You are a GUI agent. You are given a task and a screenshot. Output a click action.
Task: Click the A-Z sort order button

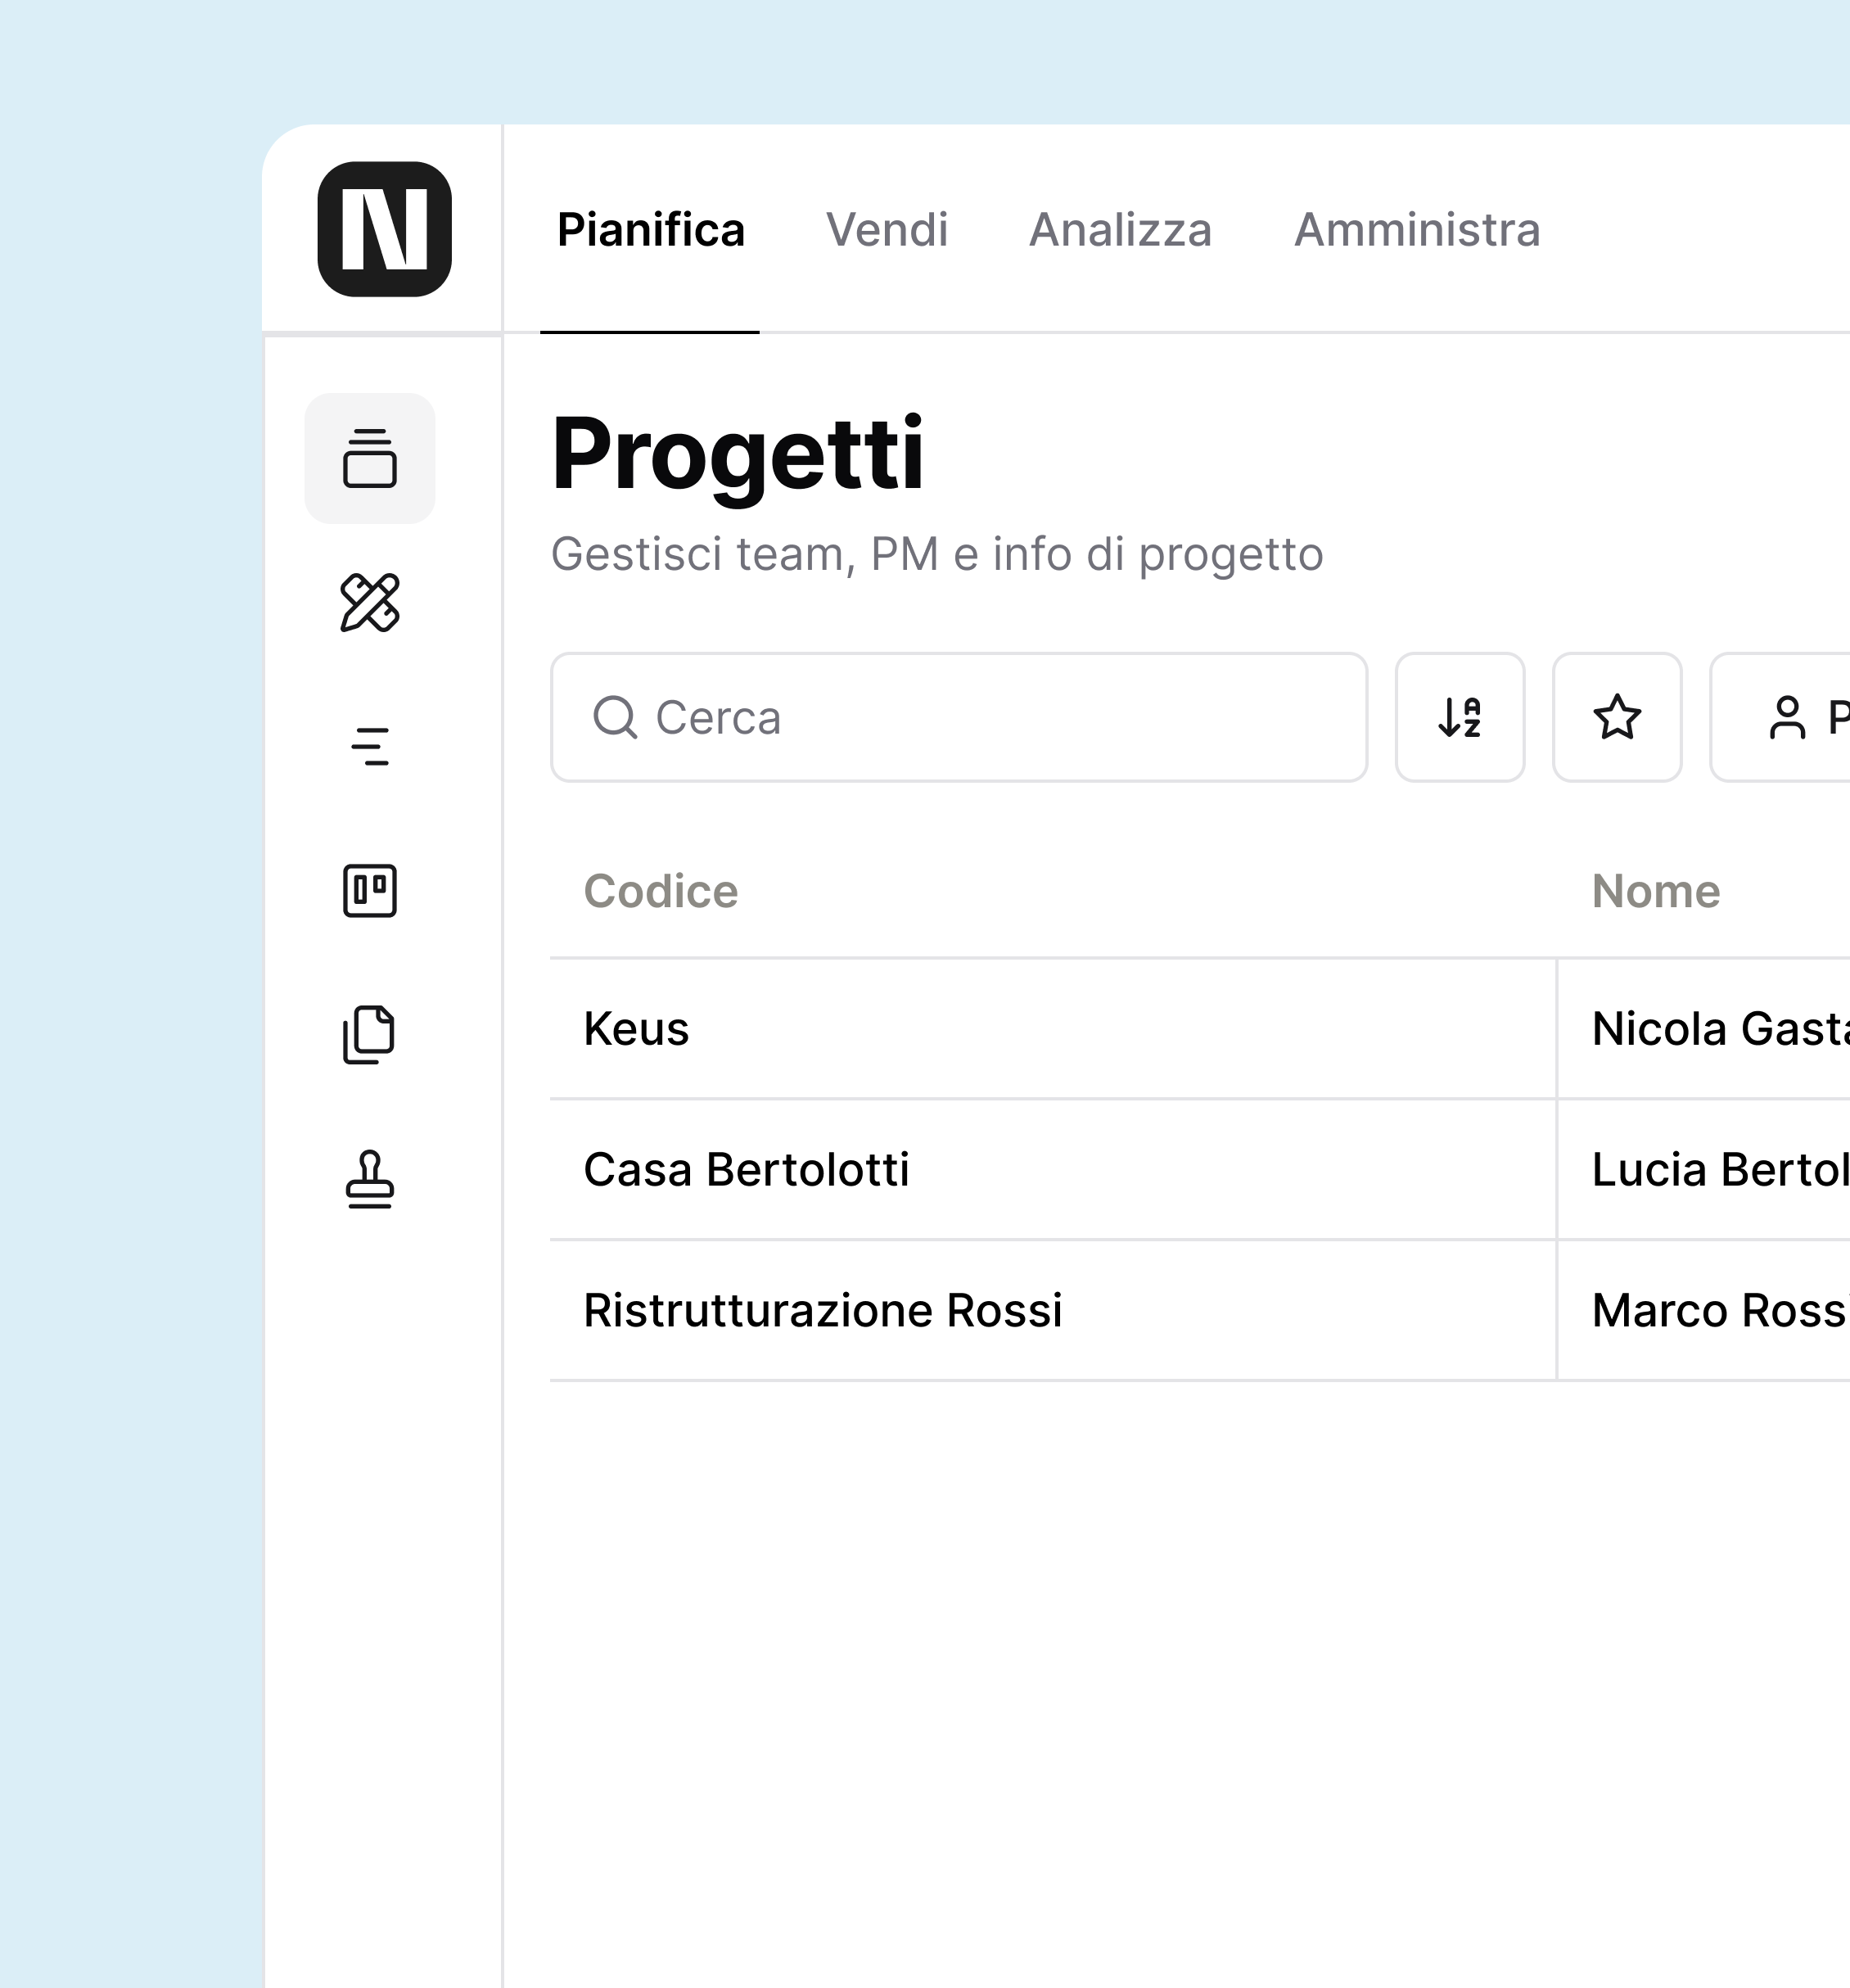(x=1460, y=717)
